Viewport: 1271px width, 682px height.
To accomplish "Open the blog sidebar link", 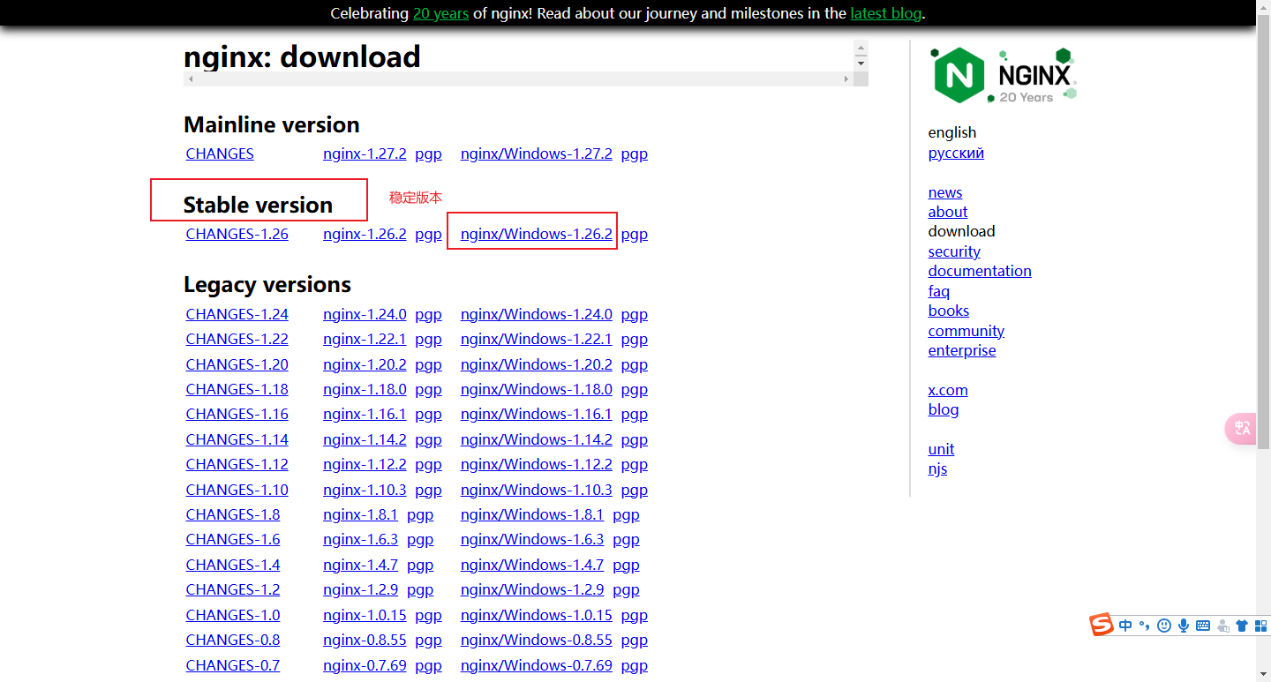I will (x=944, y=409).
